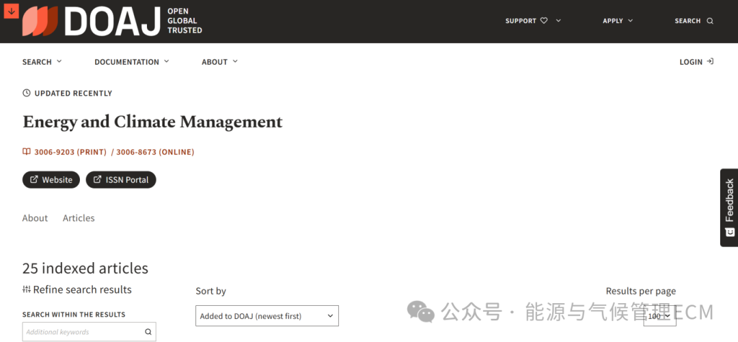The height and width of the screenshot is (342, 738).
Task: Expand the Documentation navigation menu
Action: pyautogui.click(x=131, y=61)
